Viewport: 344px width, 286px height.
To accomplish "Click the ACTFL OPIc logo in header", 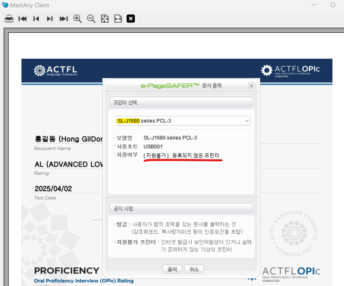I will (290, 71).
